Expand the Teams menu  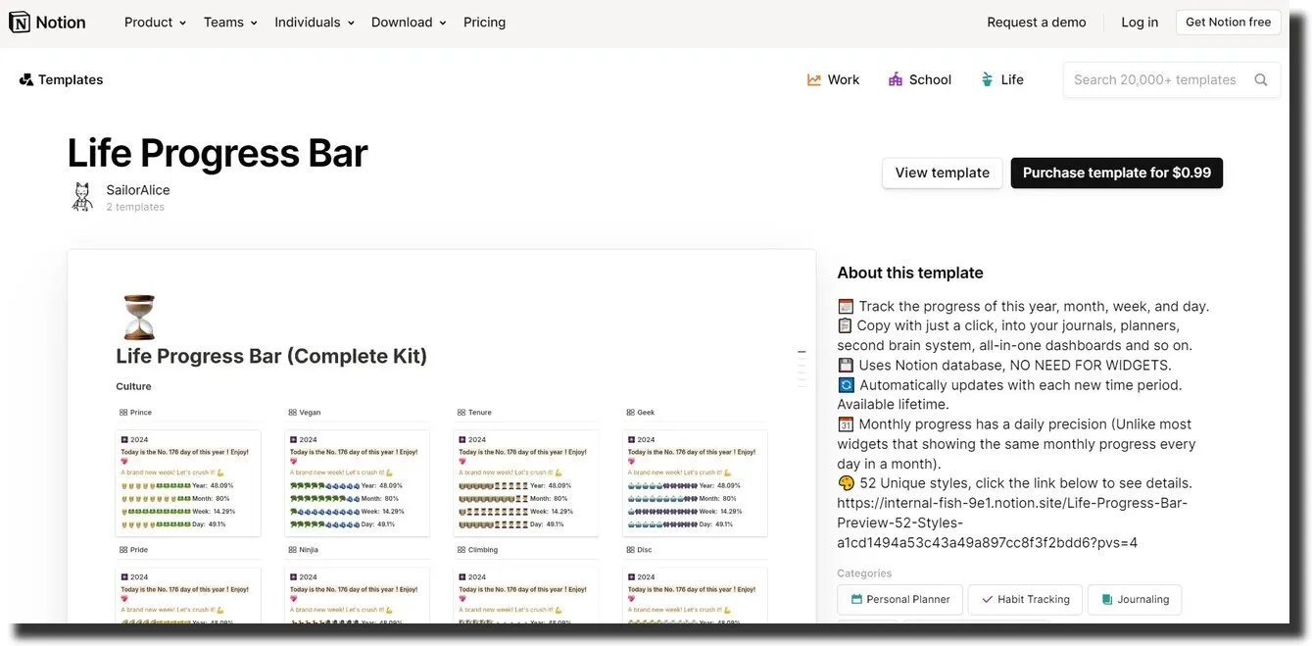(230, 22)
